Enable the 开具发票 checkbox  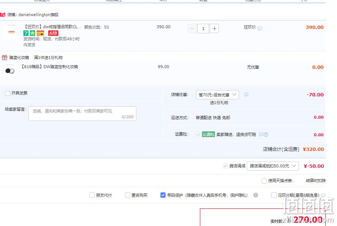pyautogui.click(x=8, y=93)
